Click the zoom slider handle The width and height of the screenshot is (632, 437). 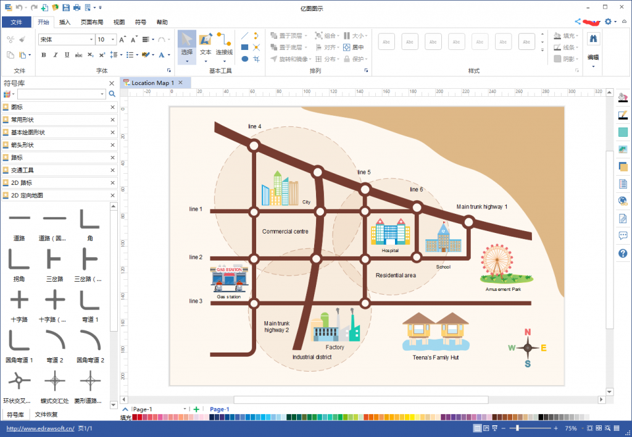pos(518,428)
